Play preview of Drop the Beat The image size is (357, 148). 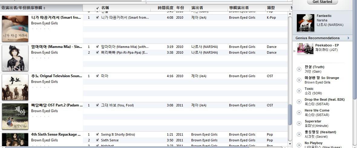click(x=299, y=102)
